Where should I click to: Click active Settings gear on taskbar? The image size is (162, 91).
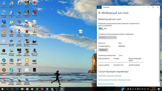(x=62, y=89)
